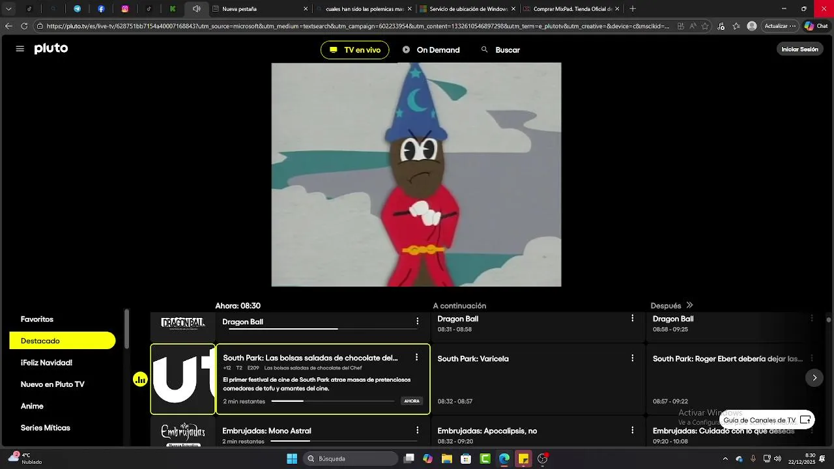Reload the page
Image resolution: width=834 pixels, height=469 pixels.
pyautogui.click(x=24, y=26)
